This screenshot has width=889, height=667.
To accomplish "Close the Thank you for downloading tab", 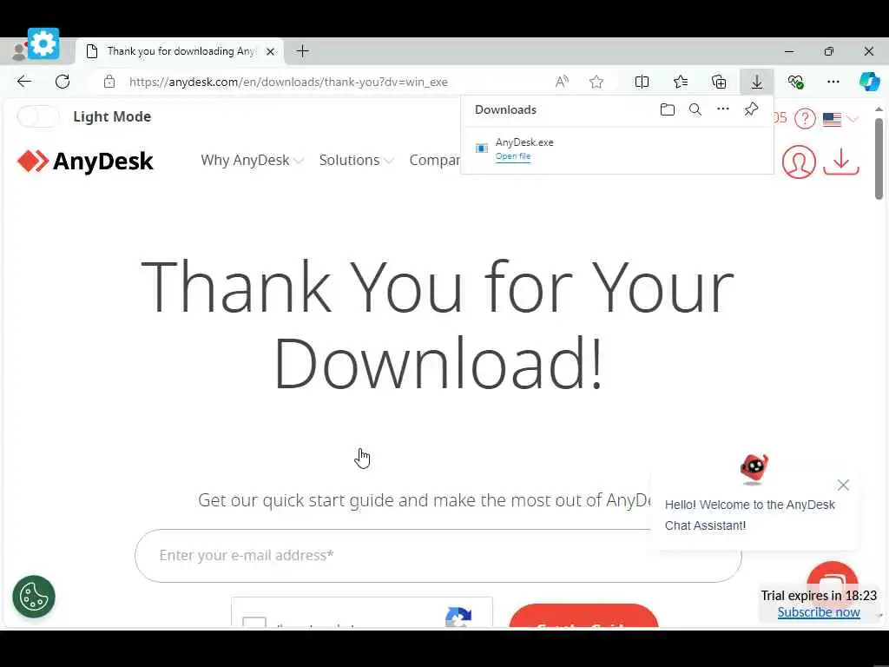I will pyautogui.click(x=271, y=51).
